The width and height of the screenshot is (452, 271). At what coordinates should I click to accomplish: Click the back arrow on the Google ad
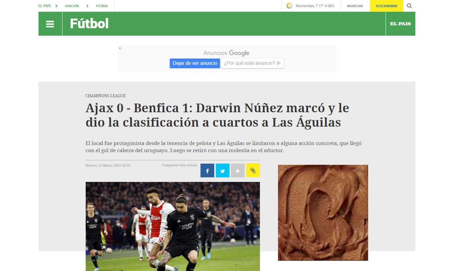120,48
